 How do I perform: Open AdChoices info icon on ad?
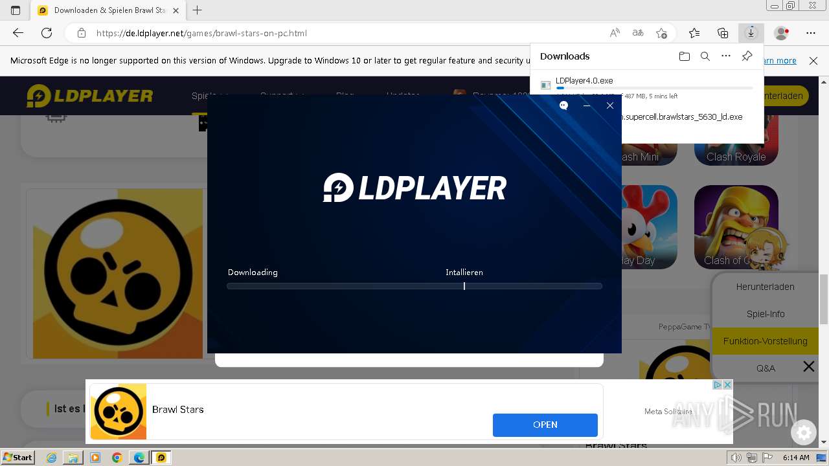tap(718, 384)
